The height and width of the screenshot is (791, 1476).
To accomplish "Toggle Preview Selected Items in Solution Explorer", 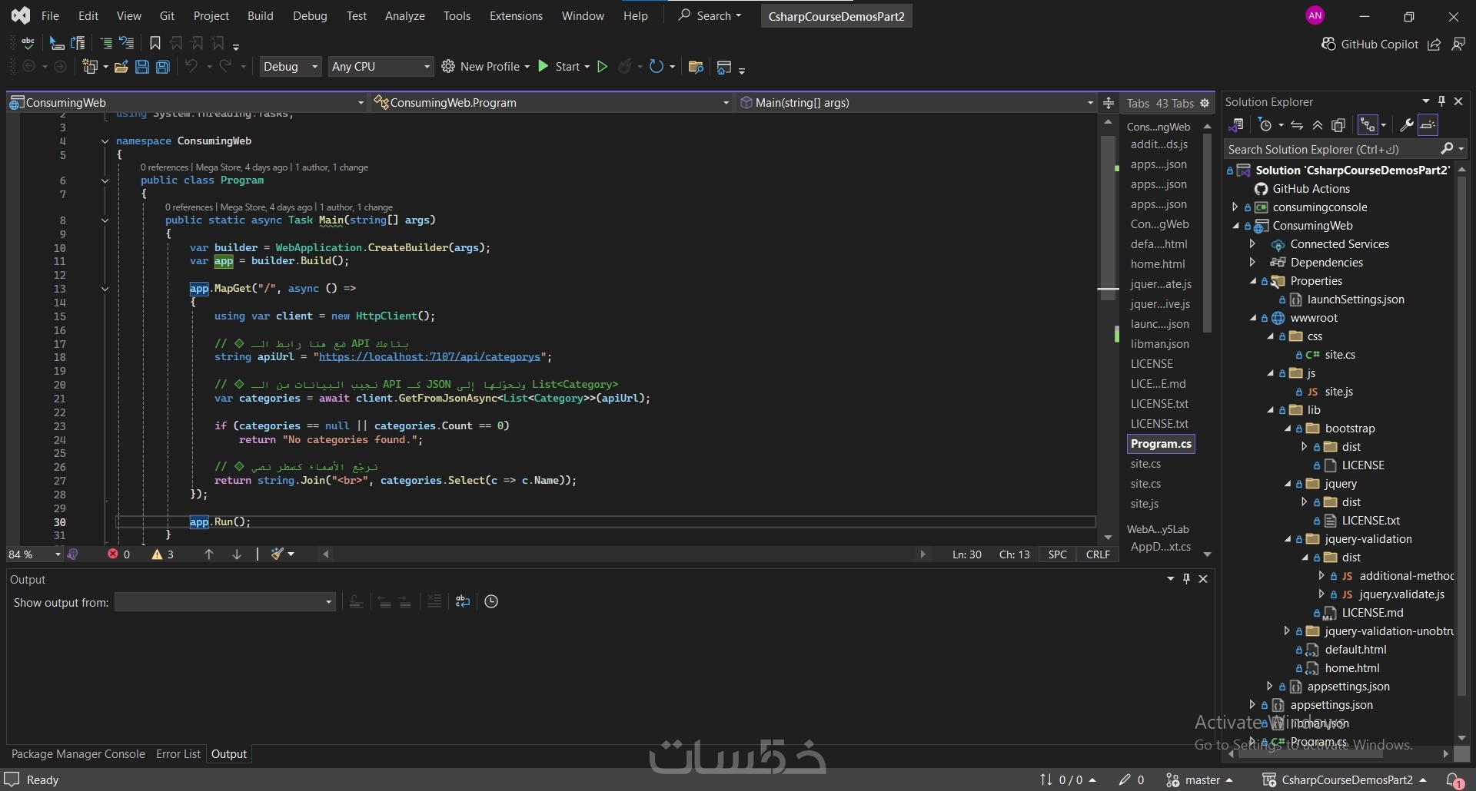I will [1428, 125].
